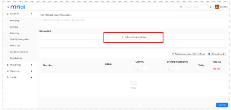Open Kho hàng page
231x110 pixels.
(14, 21)
